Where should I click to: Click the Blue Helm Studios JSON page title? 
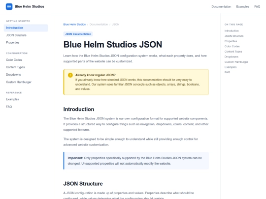pos(113,45)
